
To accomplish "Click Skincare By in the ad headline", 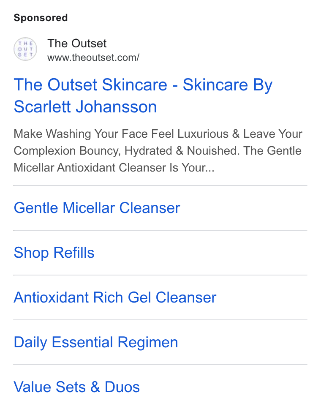I will click(x=227, y=85).
